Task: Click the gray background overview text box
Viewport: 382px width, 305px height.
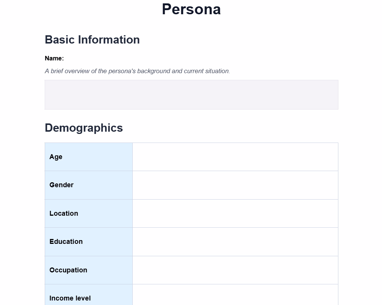Action: pyautogui.click(x=191, y=95)
